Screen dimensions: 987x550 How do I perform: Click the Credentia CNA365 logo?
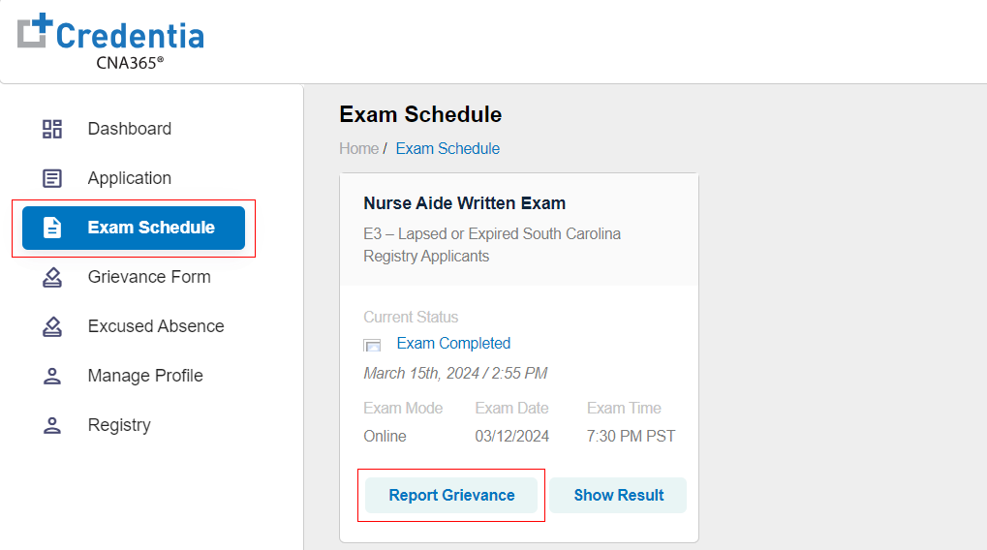tap(110, 42)
